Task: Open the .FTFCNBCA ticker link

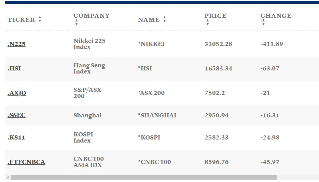Action: click(x=26, y=162)
